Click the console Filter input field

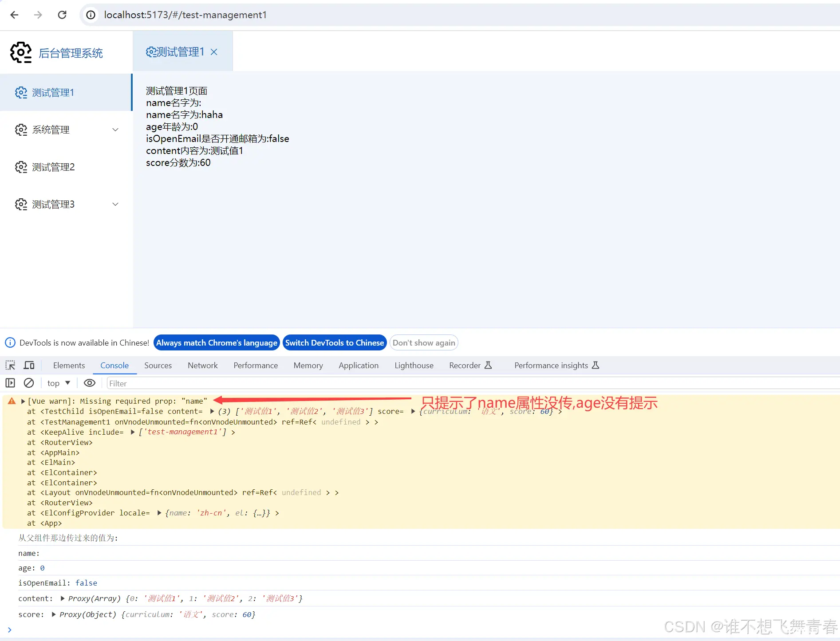coord(473,383)
